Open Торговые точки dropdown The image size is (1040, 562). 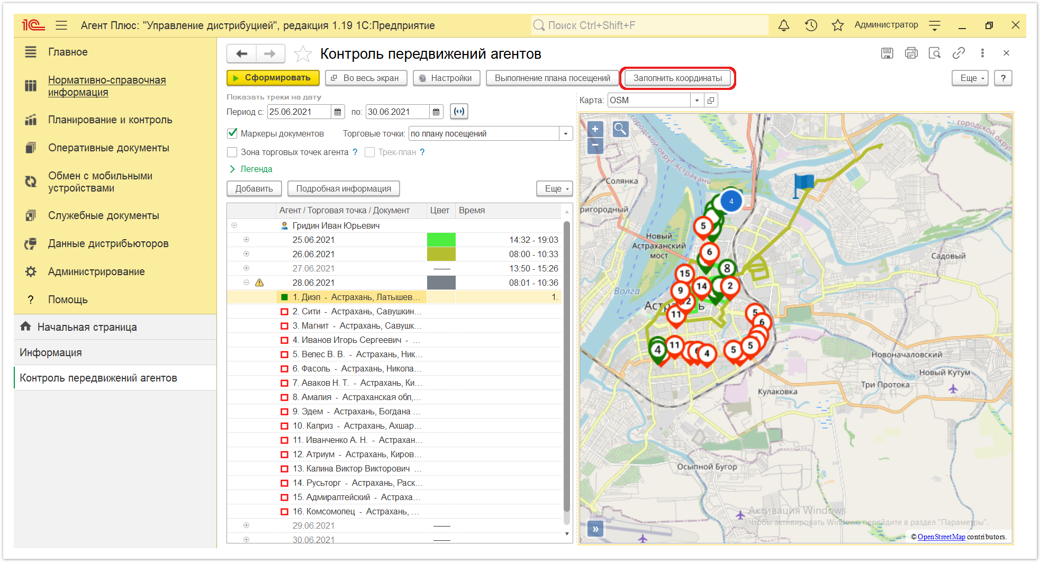566,133
